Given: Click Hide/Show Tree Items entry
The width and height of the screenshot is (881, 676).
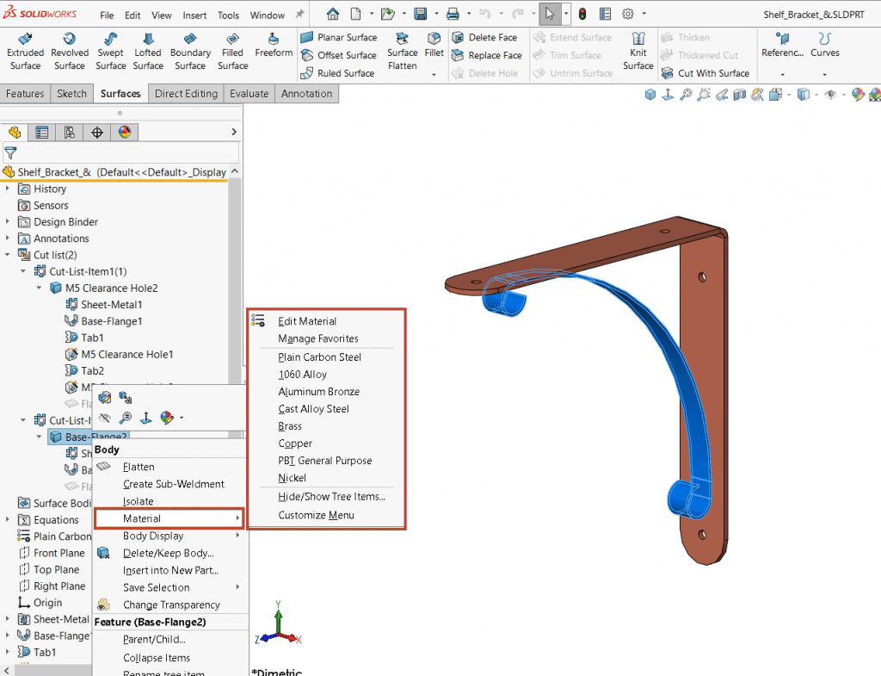Looking at the screenshot, I should click(331, 496).
